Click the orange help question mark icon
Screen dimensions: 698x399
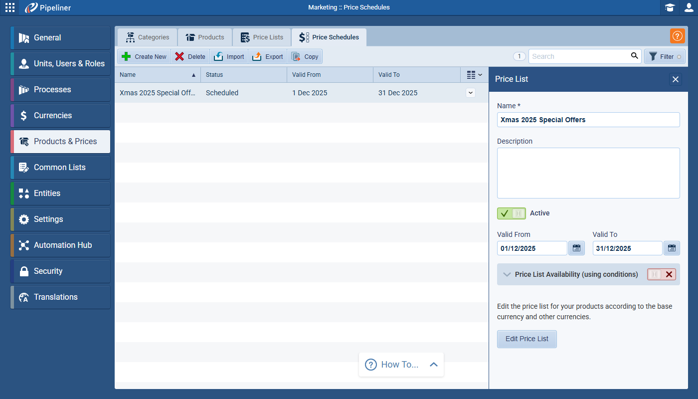click(677, 36)
